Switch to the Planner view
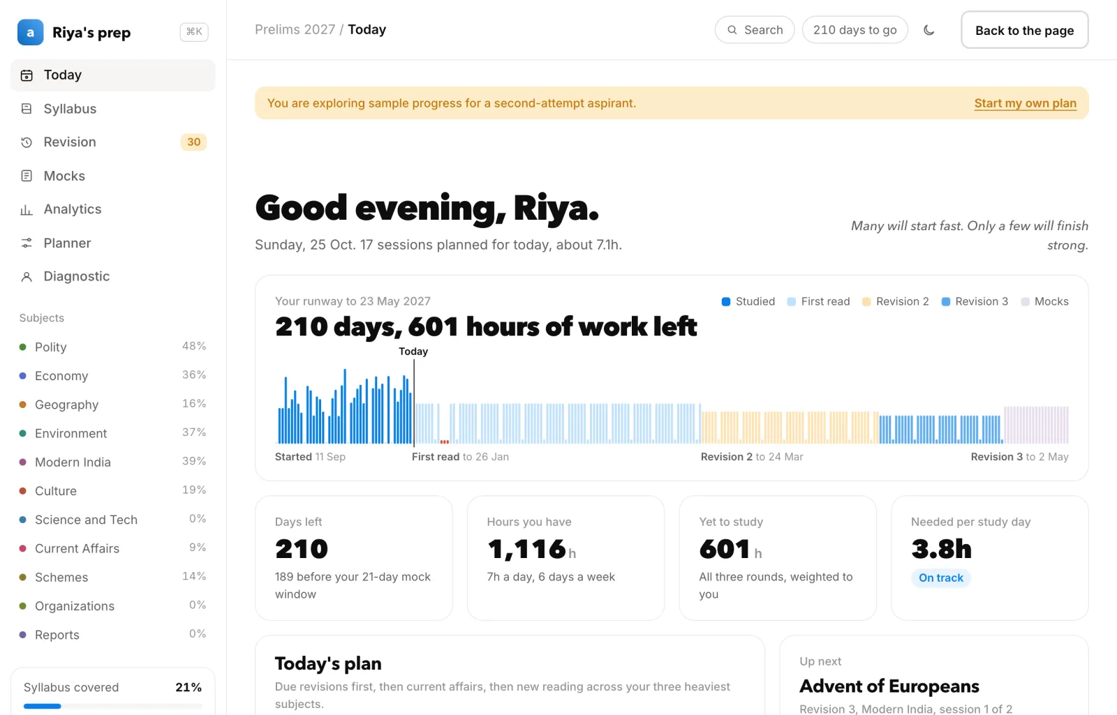The width and height of the screenshot is (1117, 715). [x=113, y=243]
